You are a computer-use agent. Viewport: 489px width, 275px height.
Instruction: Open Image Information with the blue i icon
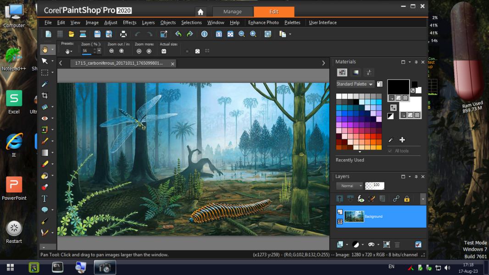click(204, 34)
